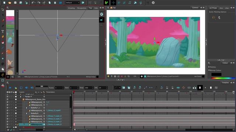The height and width of the screenshot is (132, 236).
Task: Open the Colour panel tab
Action: coord(225,63)
